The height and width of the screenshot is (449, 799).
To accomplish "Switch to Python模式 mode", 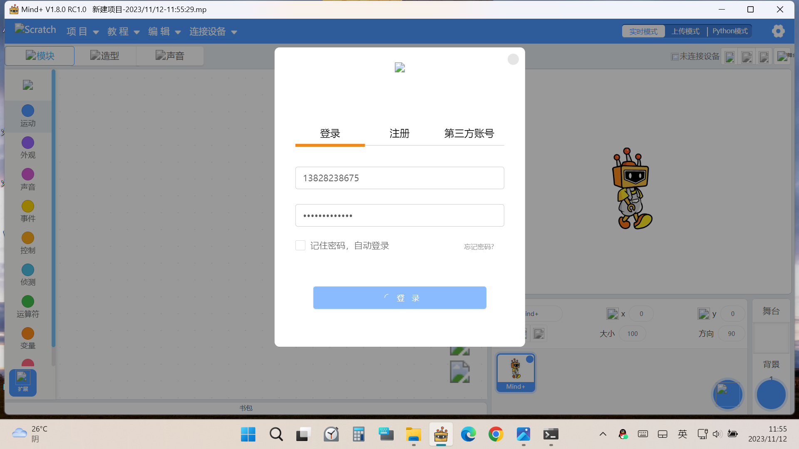I will tap(730, 31).
